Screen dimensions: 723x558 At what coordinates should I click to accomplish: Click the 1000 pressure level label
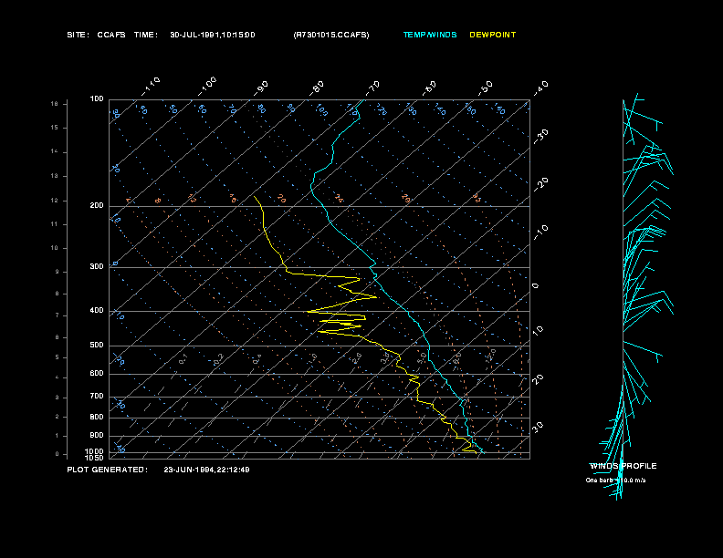(x=95, y=451)
